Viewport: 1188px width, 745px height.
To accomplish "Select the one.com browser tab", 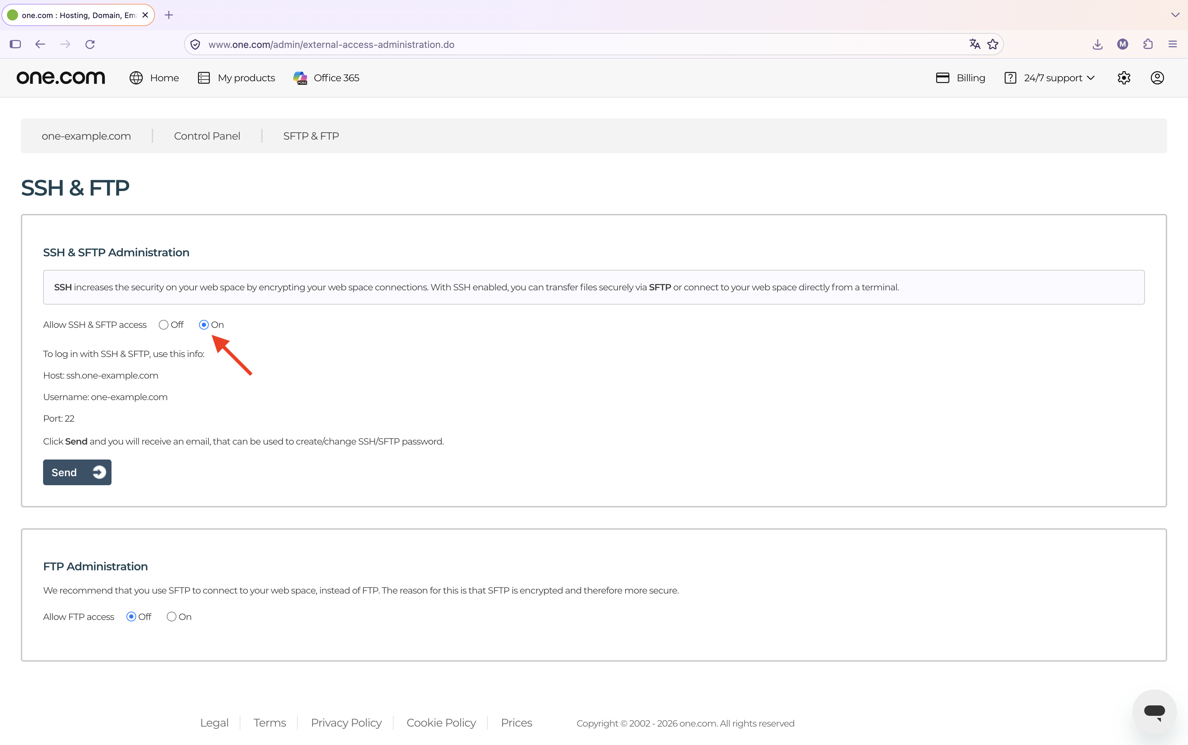I will tap(79, 15).
